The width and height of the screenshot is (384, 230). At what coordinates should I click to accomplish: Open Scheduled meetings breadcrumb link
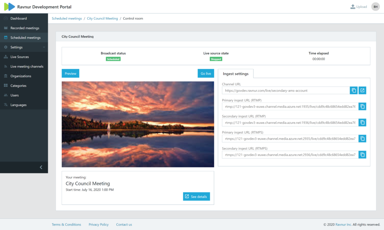point(66,18)
